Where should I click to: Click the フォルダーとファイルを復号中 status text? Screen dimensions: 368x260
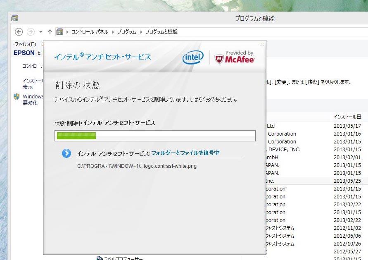(185, 153)
